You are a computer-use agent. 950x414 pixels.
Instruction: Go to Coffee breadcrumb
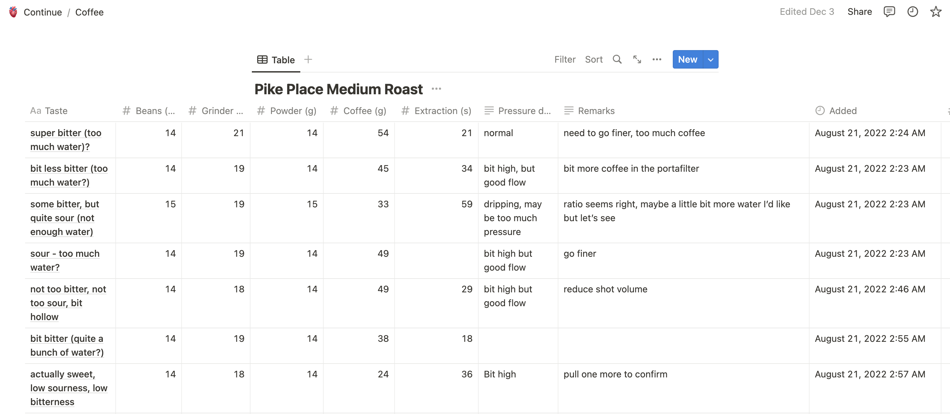(89, 12)
